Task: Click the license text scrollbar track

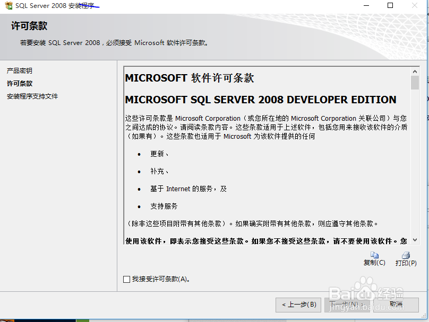Action: coord(416,159)
